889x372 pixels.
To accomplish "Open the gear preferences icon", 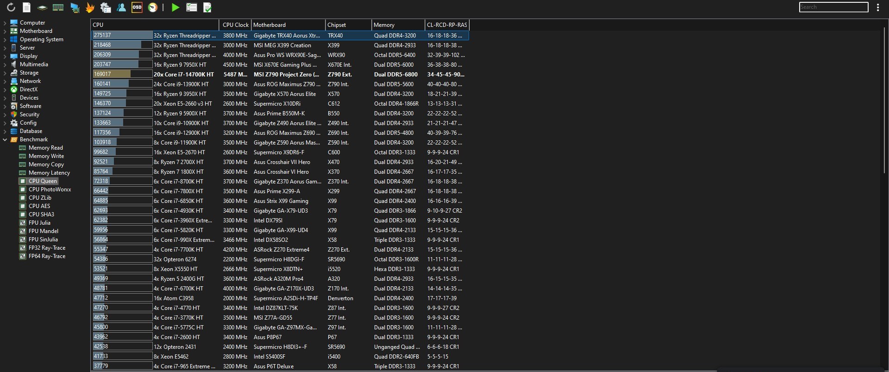I will point(106,7).
